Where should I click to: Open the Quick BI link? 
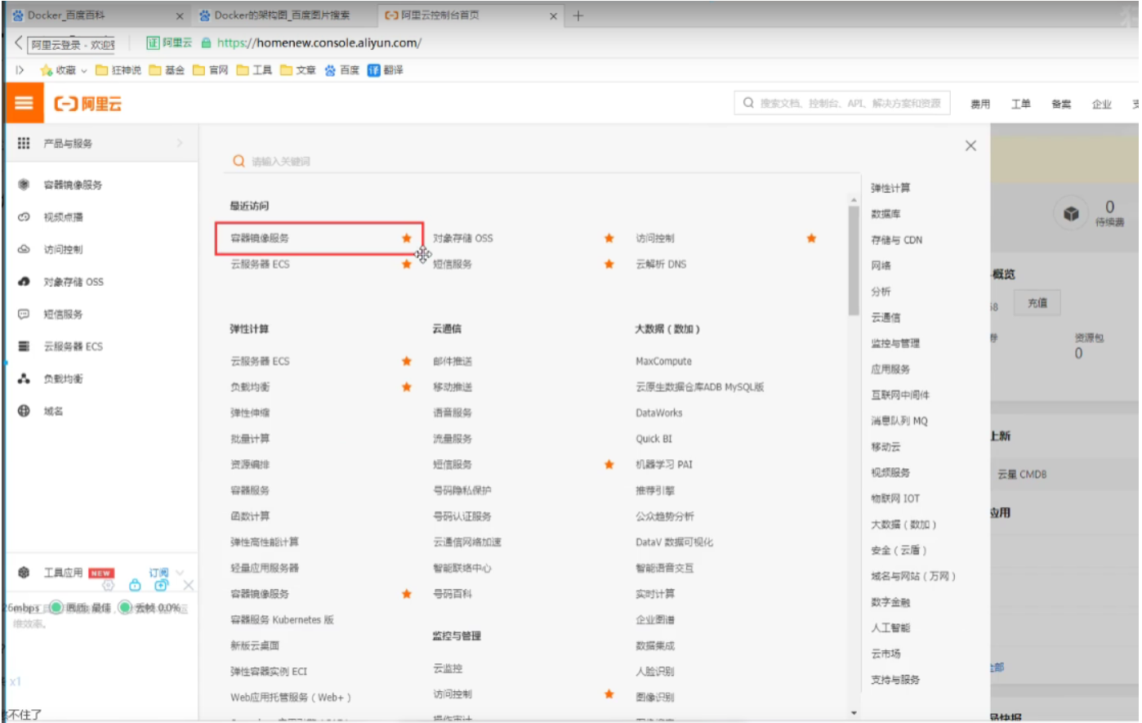pyautogui.click(x=654, y=439)
